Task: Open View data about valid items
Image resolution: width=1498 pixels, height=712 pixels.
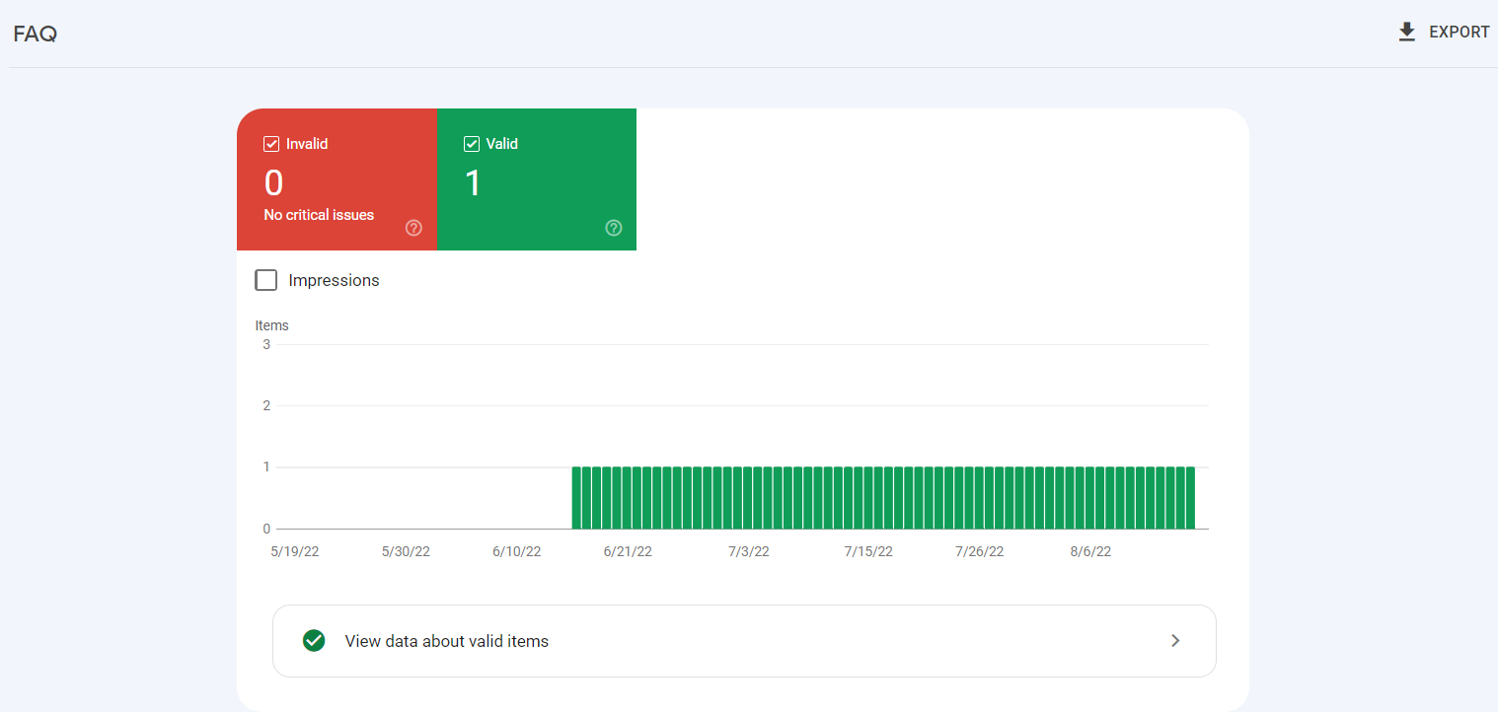Action: (744, 641)
